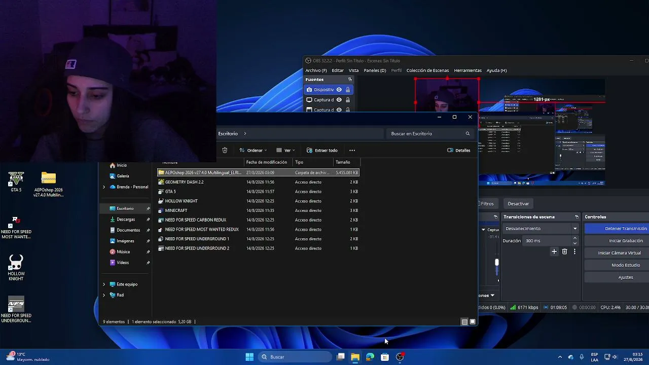649x365 pixels.
Task: Open the Herramientas menu in OBS
Action: point(467,70)
